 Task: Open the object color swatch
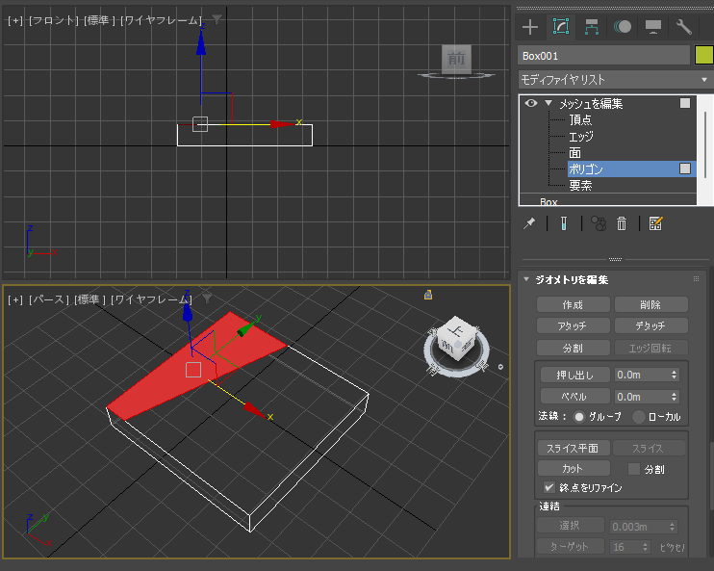(x=704, y=56)
